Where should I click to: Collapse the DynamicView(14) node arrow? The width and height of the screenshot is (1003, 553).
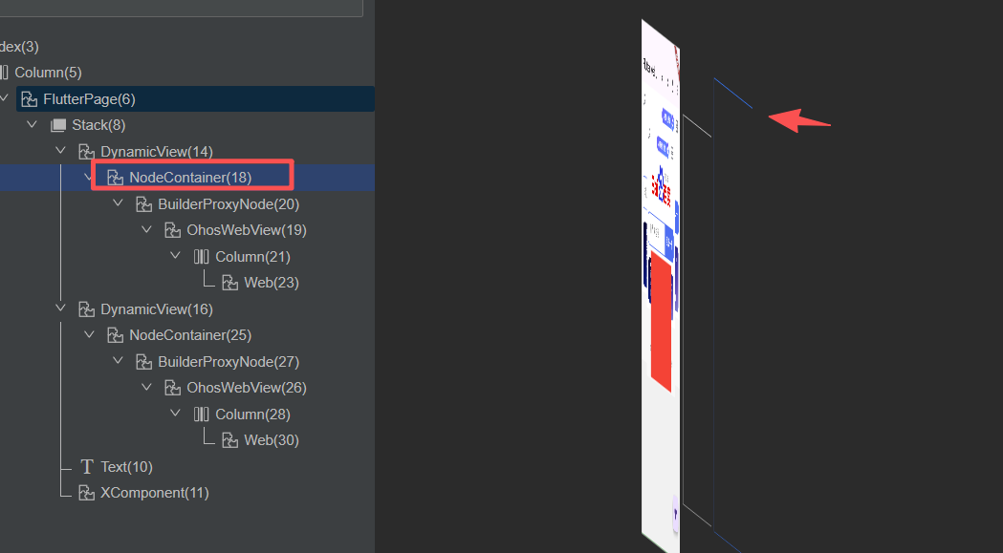coord(60,151)
